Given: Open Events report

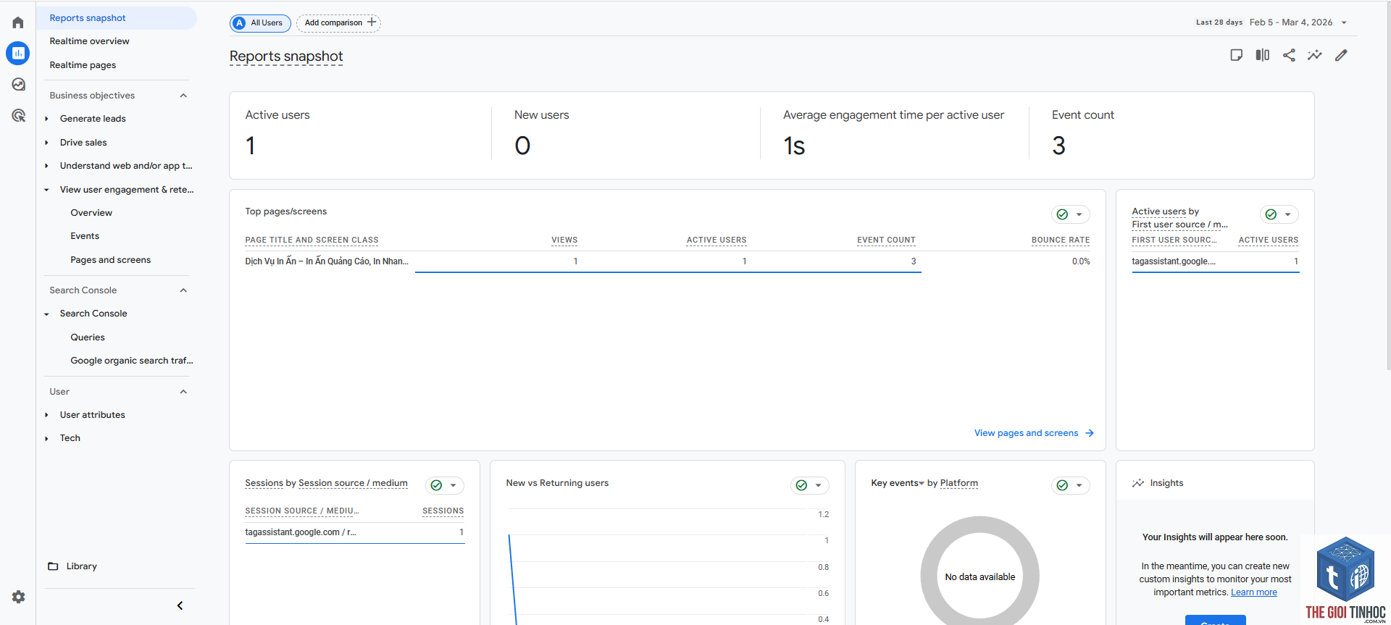Looking at the screenshot, I should coord(85,236).
